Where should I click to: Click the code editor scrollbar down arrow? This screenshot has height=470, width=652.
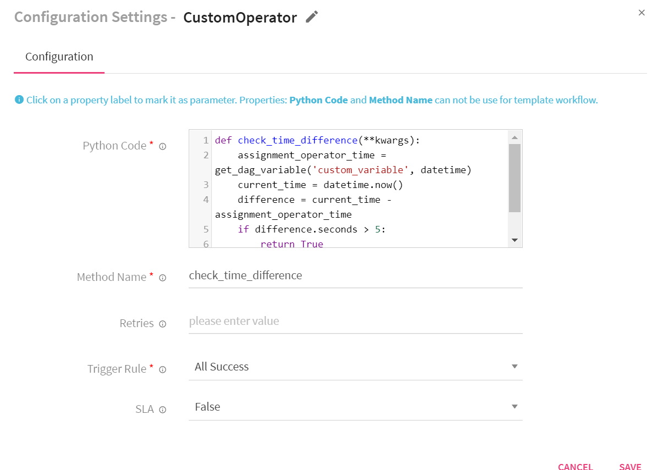tap(515, 240)
